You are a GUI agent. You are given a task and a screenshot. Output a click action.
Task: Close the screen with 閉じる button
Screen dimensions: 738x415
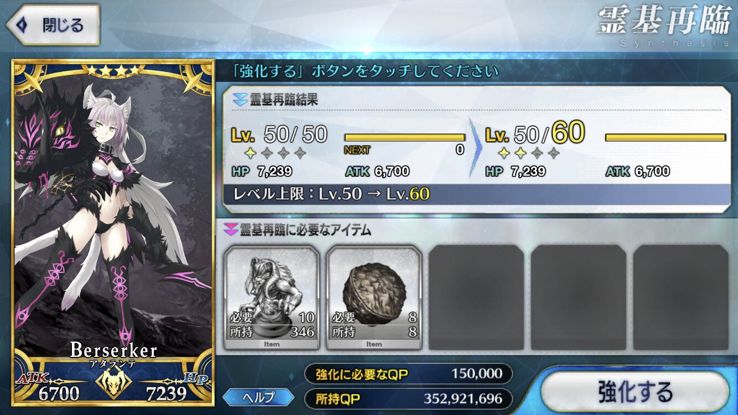pyautogui.click(x=53, y=25)
